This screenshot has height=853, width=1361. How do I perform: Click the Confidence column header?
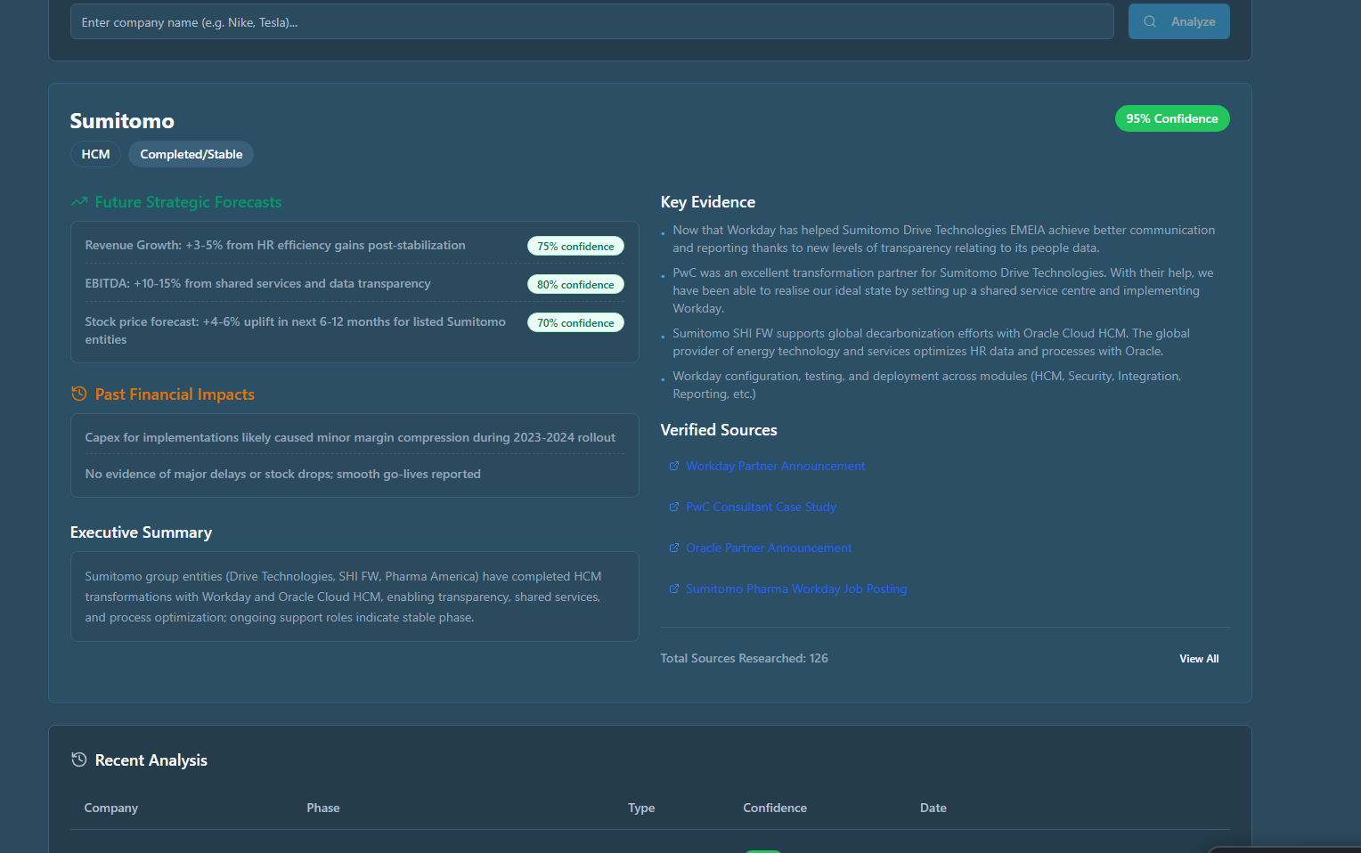[775, 808]
